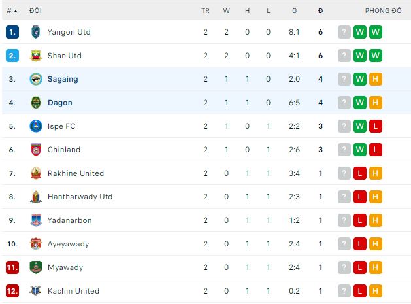Click the Shan Utd team logo
Viewport: 411px width, 304px height.
point(36,56)
